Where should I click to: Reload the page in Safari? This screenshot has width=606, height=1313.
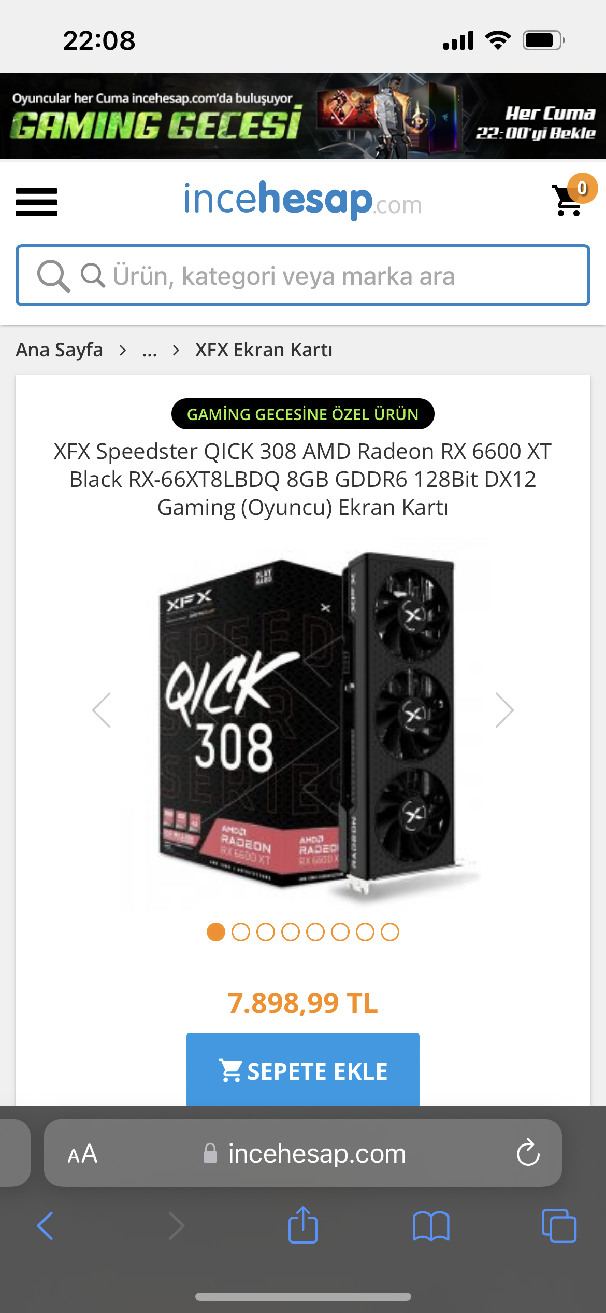[528, 1153]
